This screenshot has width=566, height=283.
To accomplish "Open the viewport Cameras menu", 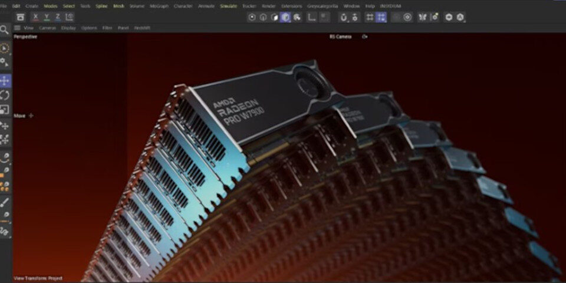I will 48,28.
